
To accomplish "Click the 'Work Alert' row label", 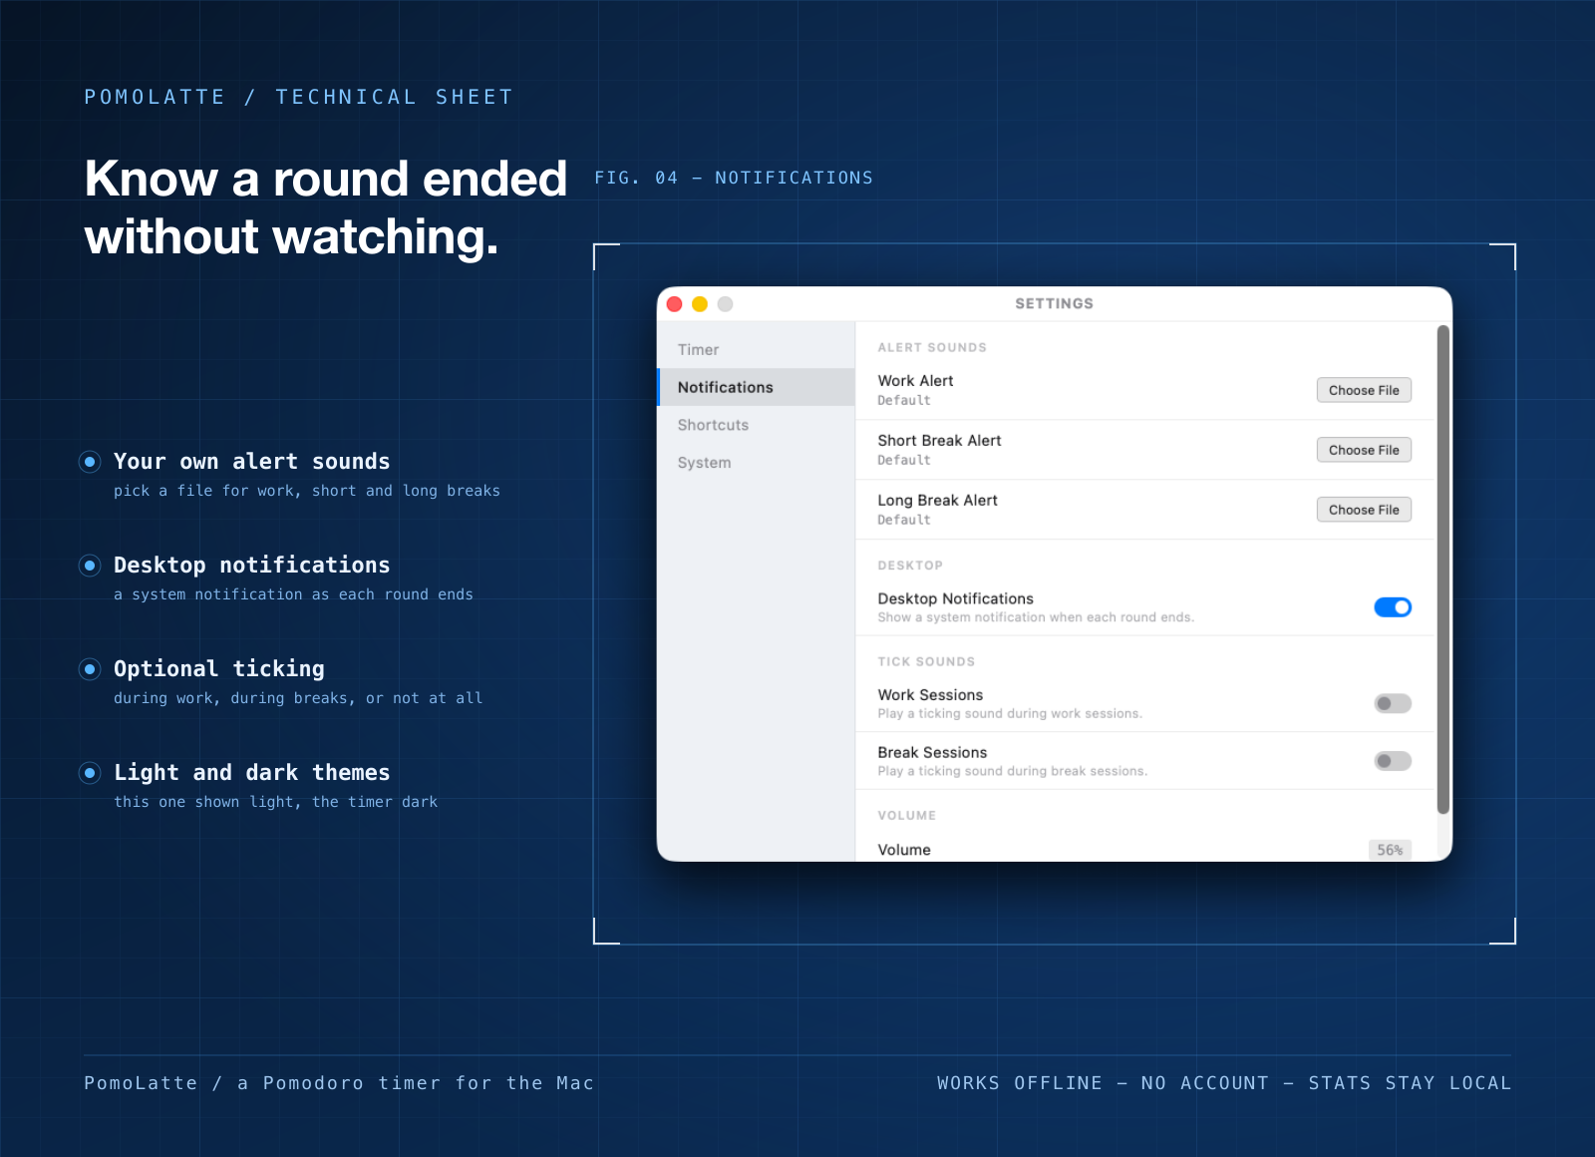I will (x=915, y=381).
